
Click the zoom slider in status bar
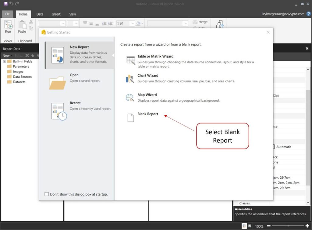pos(288,226)
